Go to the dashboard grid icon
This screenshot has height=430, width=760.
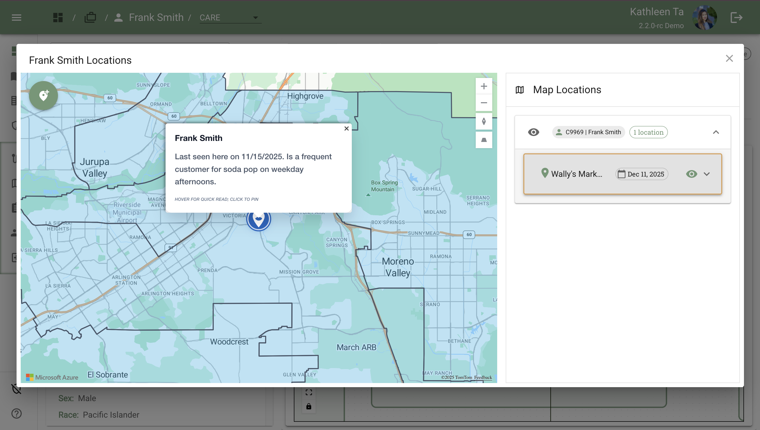click(x=58, y=18)
